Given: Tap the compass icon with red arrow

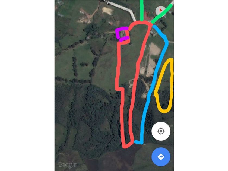Looking at the screenshot, I should click(160, 11).
